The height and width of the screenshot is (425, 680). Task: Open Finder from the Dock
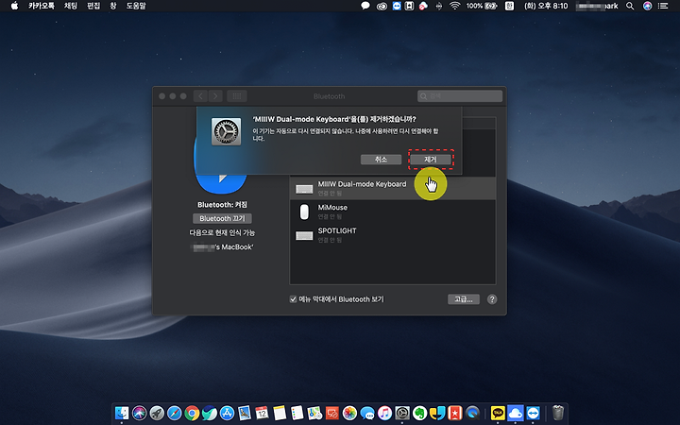122,413
